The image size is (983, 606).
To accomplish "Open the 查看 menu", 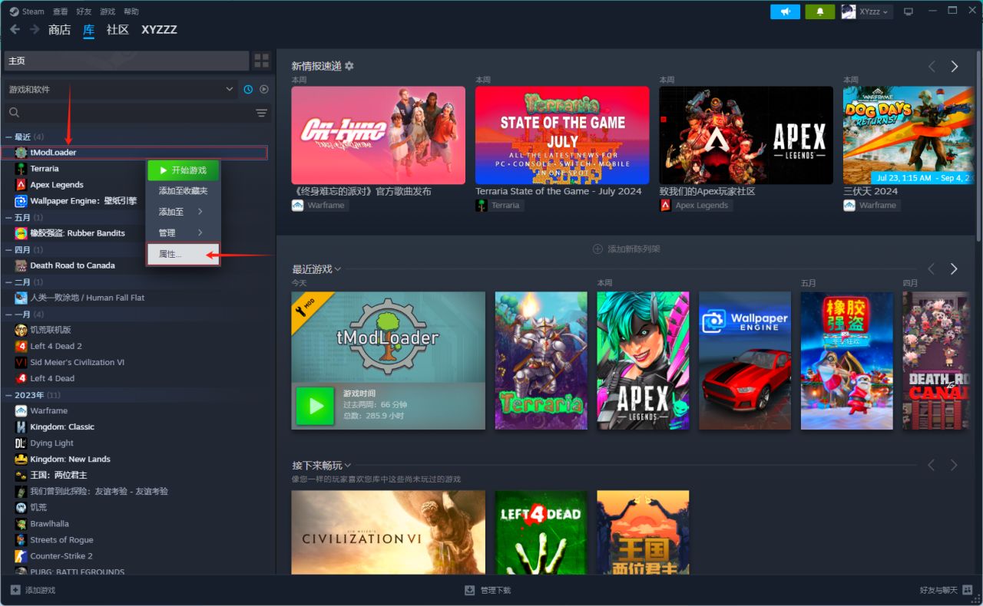I will [61, 12].
